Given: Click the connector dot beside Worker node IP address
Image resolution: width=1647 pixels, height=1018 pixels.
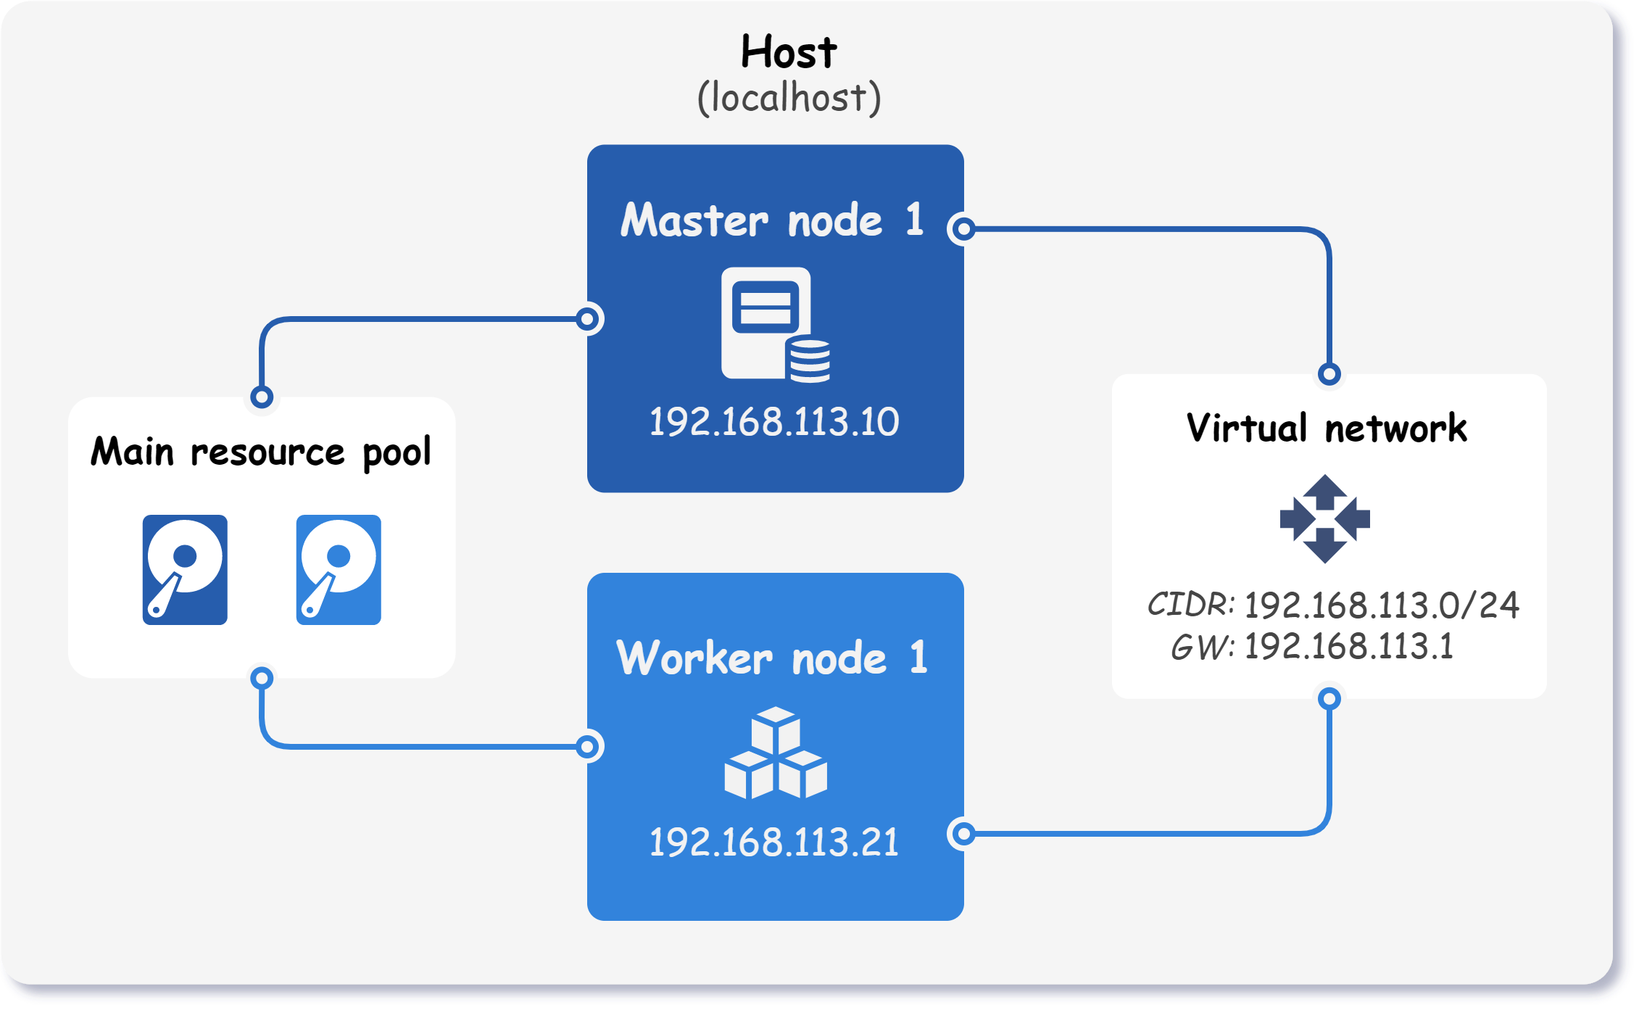Looking at the screenshot, I should (963, 834).
